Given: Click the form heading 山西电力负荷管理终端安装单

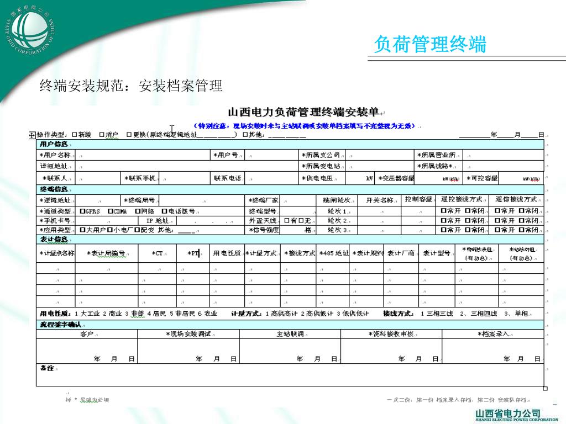Looking at the screenshot, I should [x=303, y=112].
